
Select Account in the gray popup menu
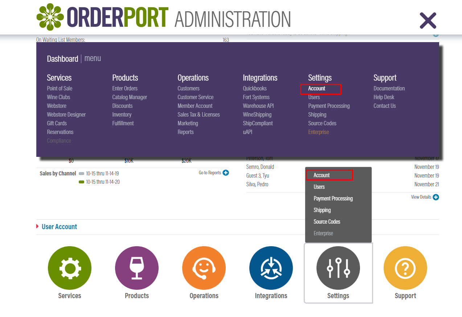(x=322, y=175)
